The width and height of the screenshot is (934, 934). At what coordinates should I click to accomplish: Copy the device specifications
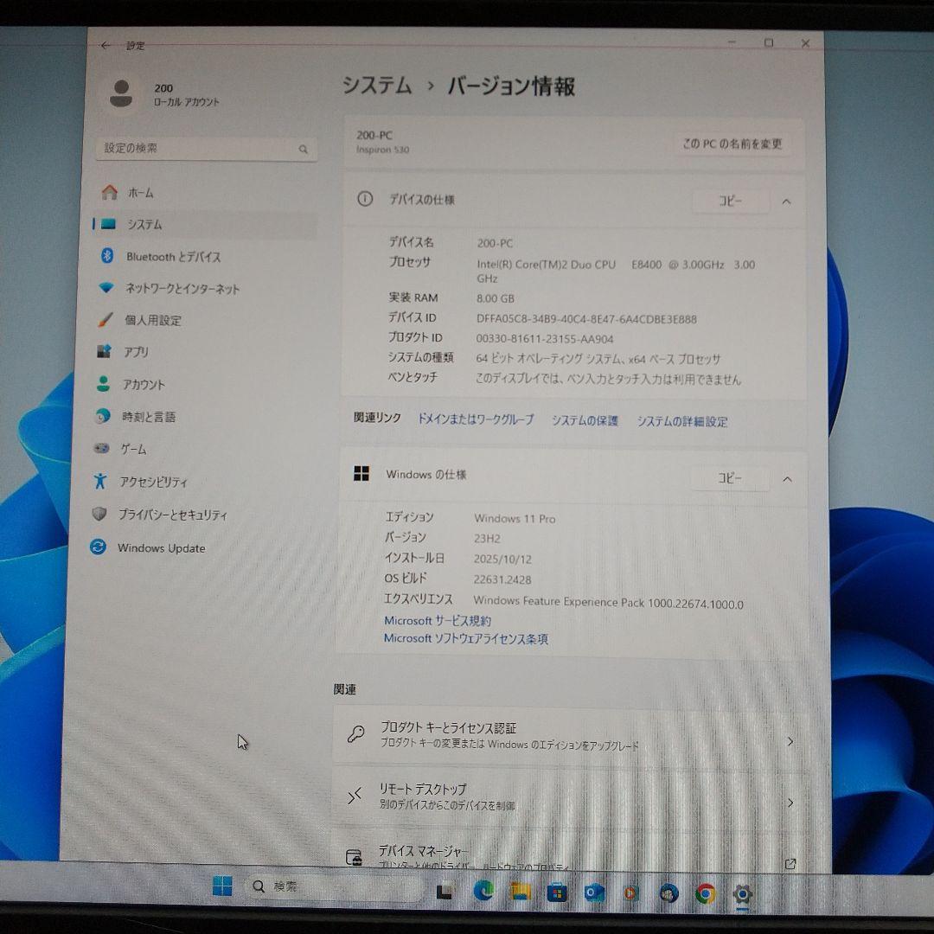pos(730,201)
